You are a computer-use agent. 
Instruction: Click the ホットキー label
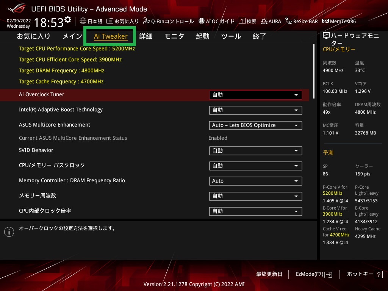pos(360,274)
